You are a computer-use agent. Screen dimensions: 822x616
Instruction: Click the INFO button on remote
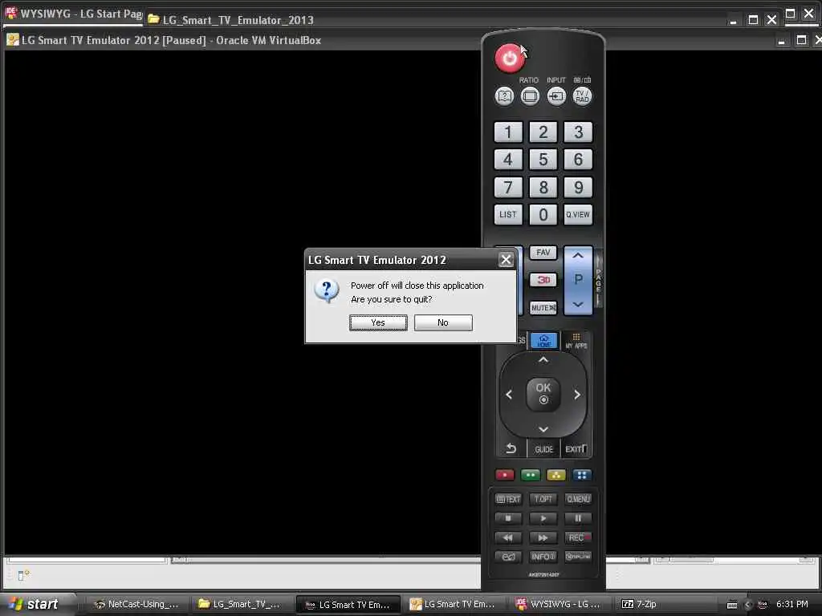coord(543,557)
